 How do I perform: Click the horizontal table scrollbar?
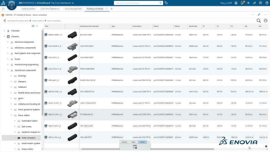click(x=148, y=149)
